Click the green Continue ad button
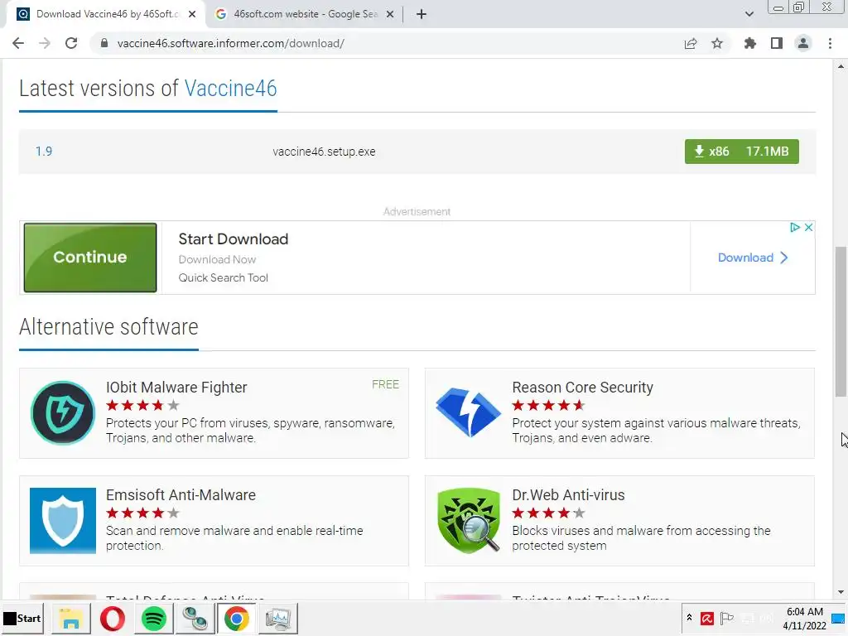The image size is (848, 636). (90, 258)
